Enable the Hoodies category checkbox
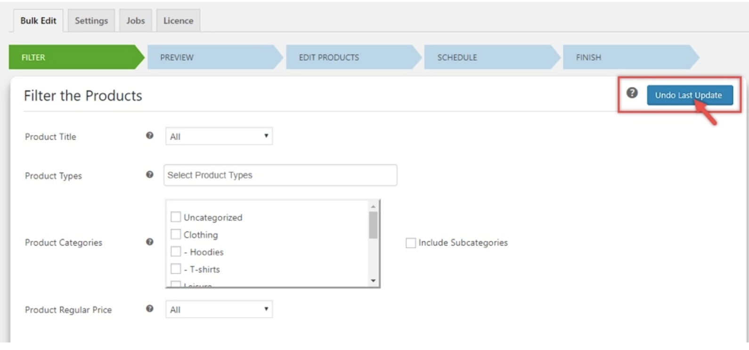 pyautogui.click(x=176, y=252)
